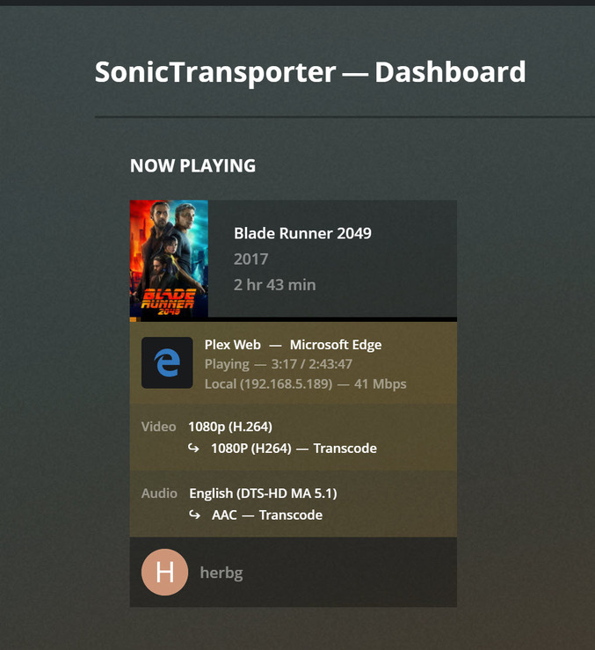The height and width of the screenshot is (650, 595).
Task: Click the '1080P (H264) — Transcode' video line
Action: pyautogui.click(x=294, y=448)
